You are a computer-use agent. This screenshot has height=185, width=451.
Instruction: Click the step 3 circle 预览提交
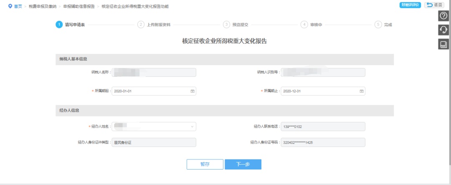tap(226, 25)
